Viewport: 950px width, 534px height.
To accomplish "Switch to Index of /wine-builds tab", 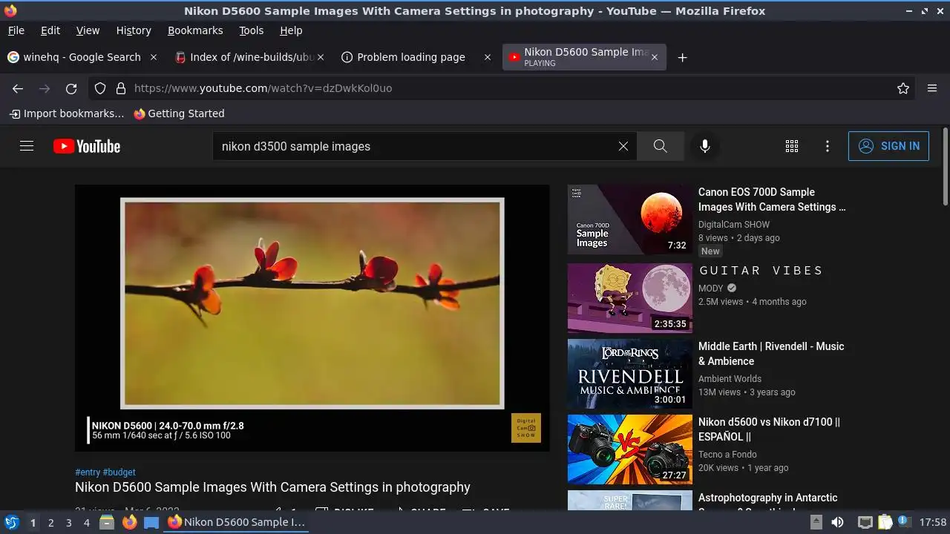I will click(x=250, y=57).
